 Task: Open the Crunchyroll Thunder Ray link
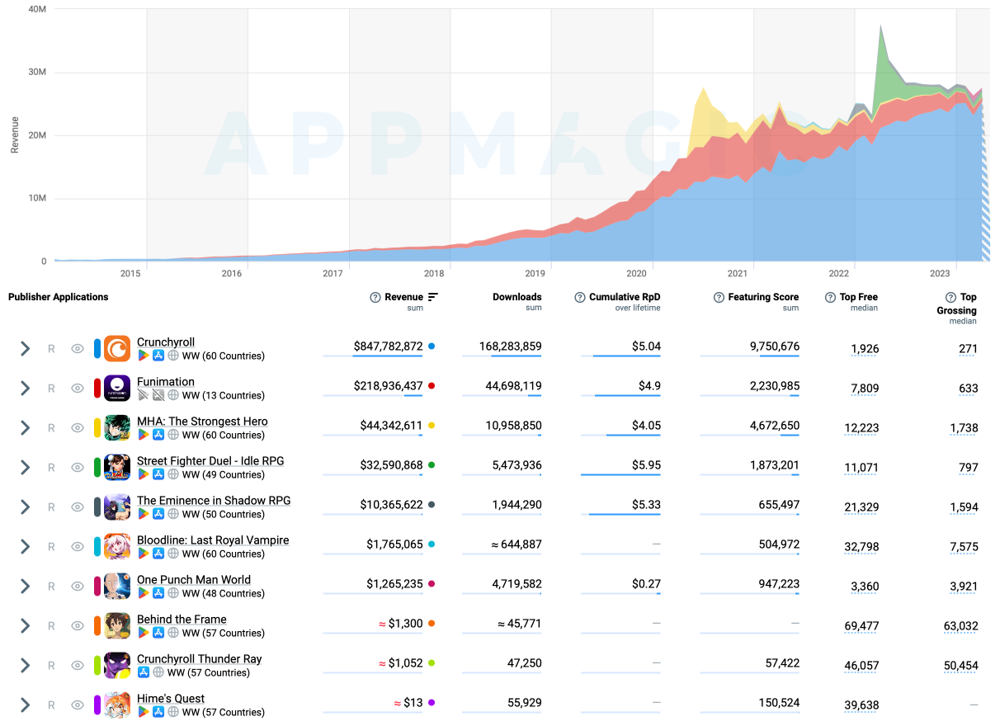point(199,659)
